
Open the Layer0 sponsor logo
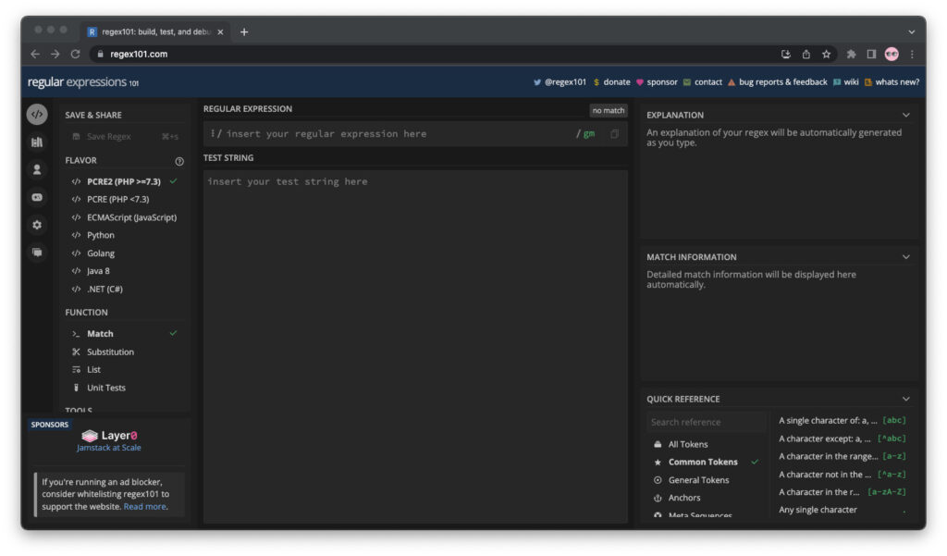(x=109, y=435)
